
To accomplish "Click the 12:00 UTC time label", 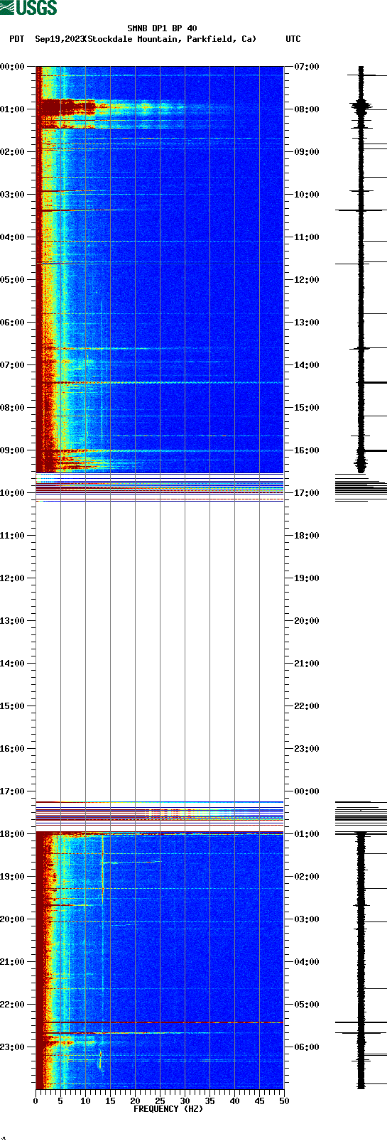I will 307,280.
